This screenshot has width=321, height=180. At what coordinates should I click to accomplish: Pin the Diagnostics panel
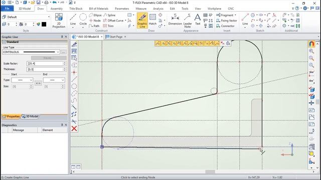pyautogui.click(x=62, y=124)
